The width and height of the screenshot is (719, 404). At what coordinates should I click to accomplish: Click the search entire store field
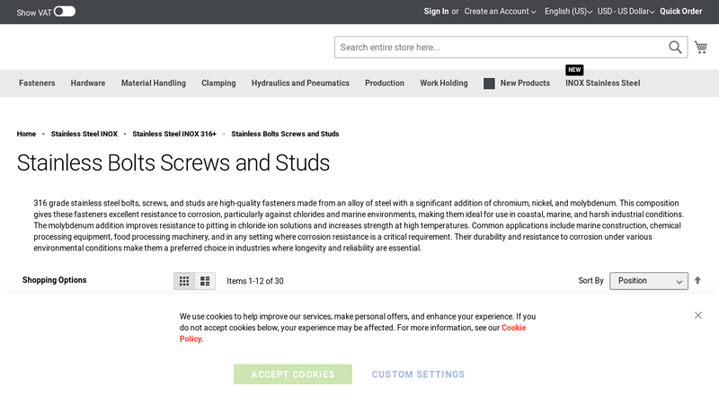click(x=501, y=48)
